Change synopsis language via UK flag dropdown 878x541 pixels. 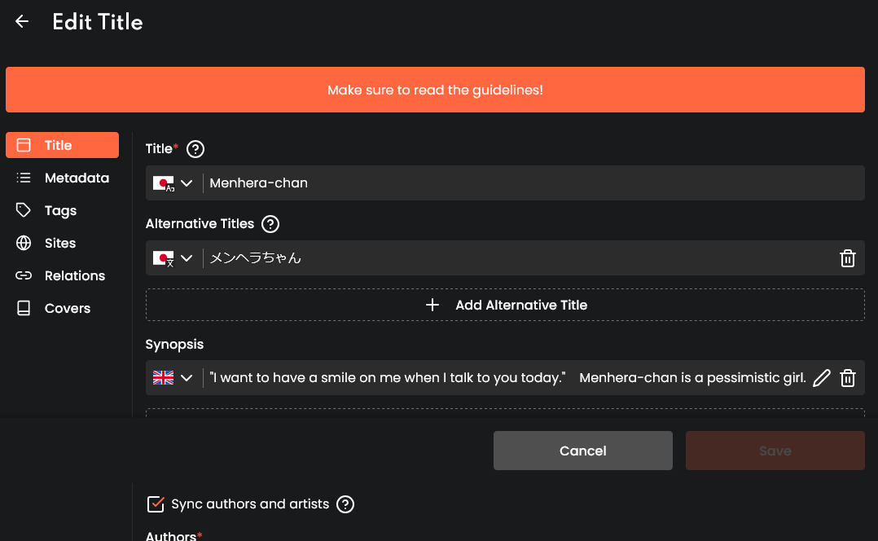[173, 378]
